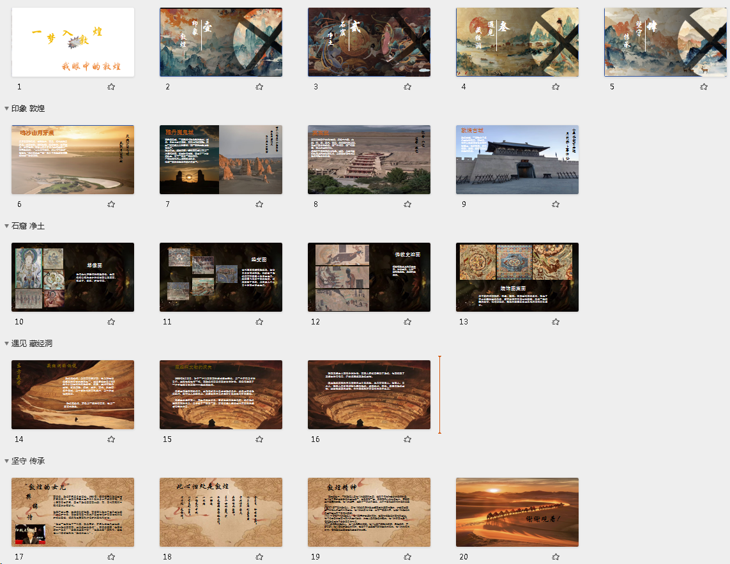Click the transition star icon under slide 7
The width and height of the screenshot is (730, 564).
pos(259,204)
